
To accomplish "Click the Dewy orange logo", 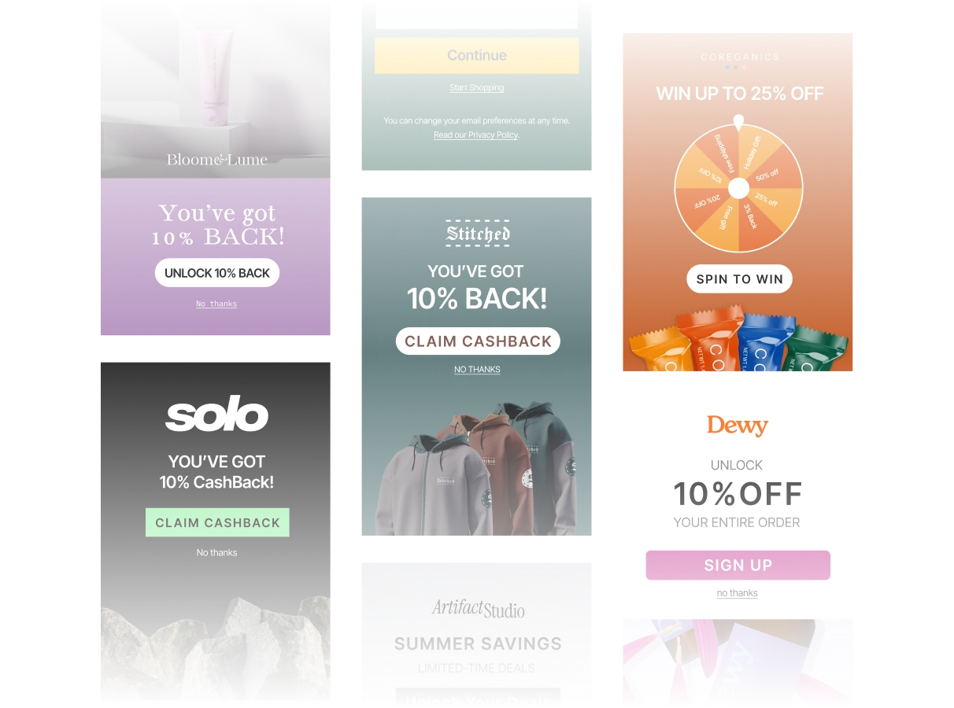I will 738,426.
